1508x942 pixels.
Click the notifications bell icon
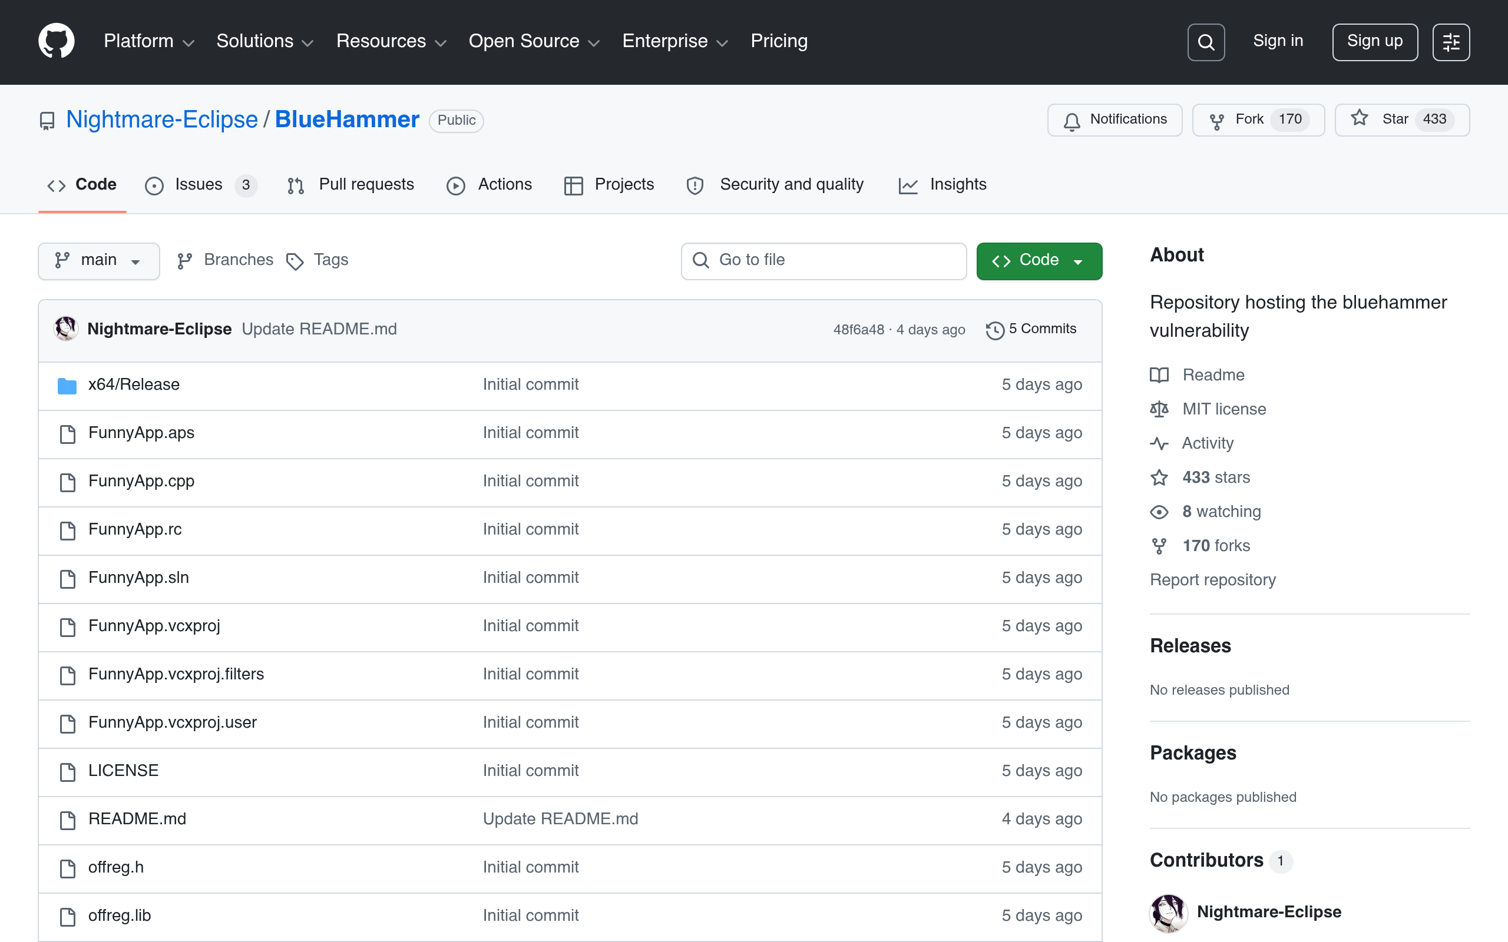point(1072,121)
